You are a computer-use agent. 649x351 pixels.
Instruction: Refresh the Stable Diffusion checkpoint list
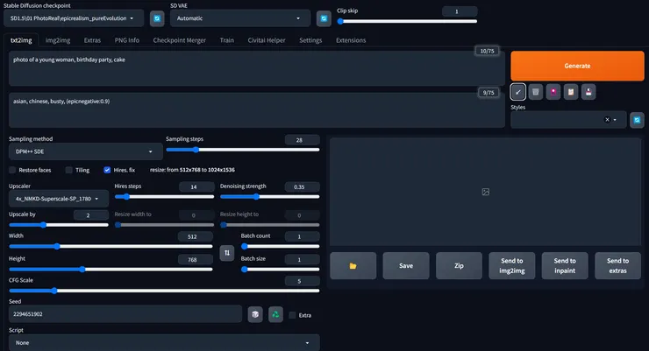tap(157, 18)
